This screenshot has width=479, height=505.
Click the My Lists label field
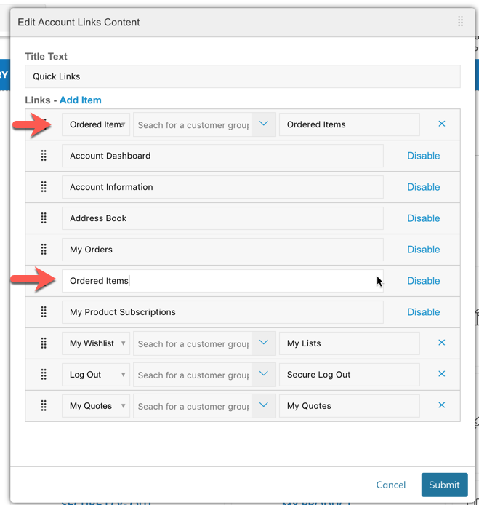[x=350, y=343]
